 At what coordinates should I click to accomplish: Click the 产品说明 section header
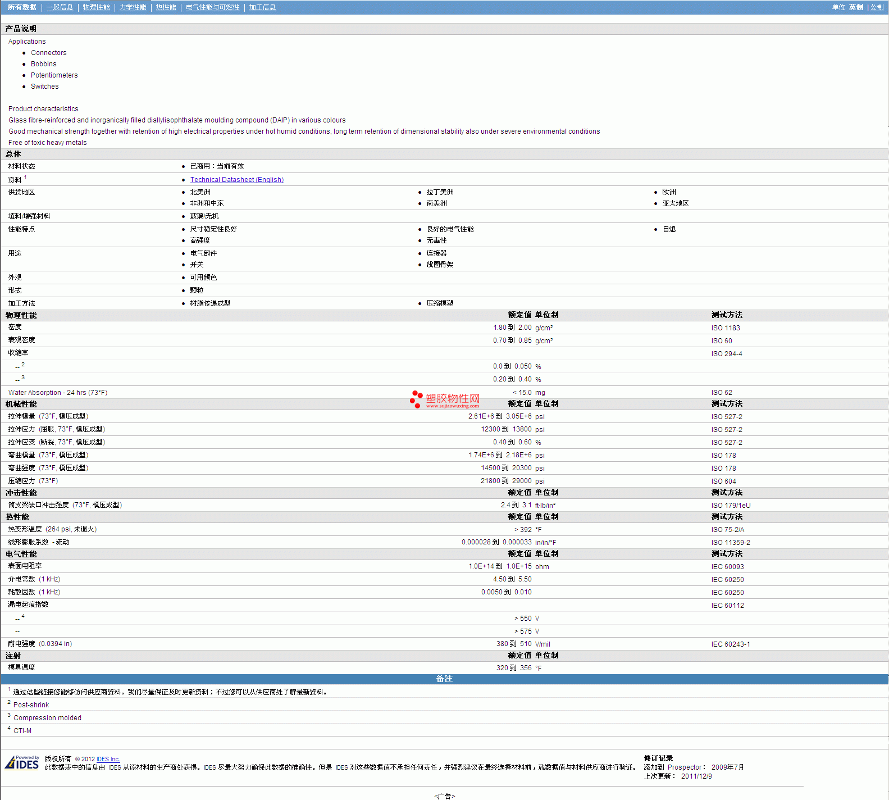[21, 29]
